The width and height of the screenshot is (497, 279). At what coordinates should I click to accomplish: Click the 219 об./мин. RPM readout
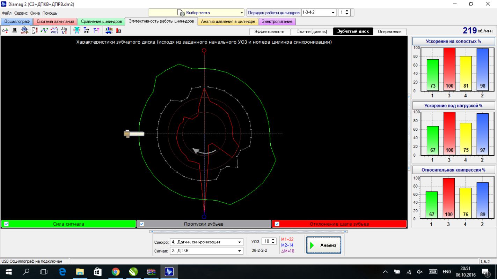coord(478,31)
